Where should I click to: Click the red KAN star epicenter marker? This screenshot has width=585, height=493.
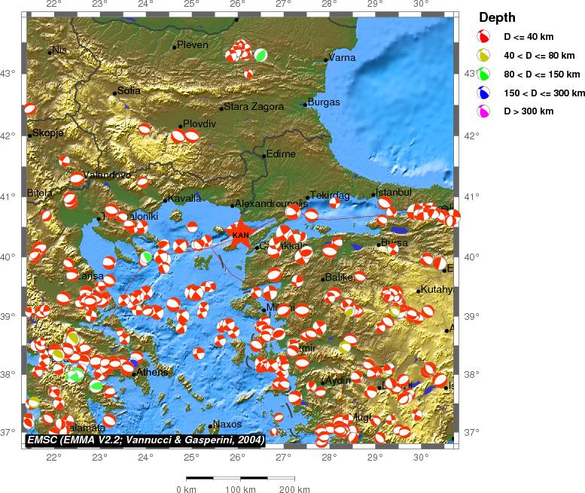coord(240,233)
